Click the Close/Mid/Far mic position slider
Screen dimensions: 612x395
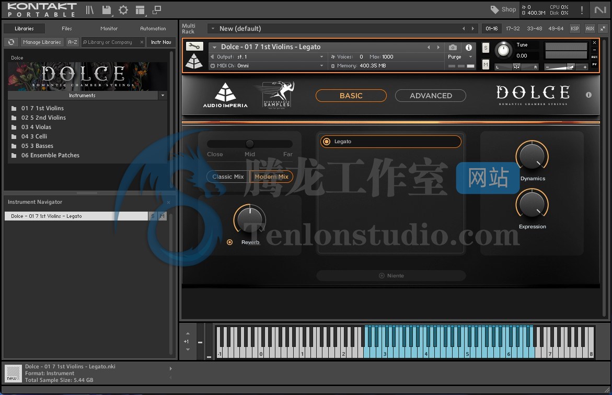tap(250, 144)
